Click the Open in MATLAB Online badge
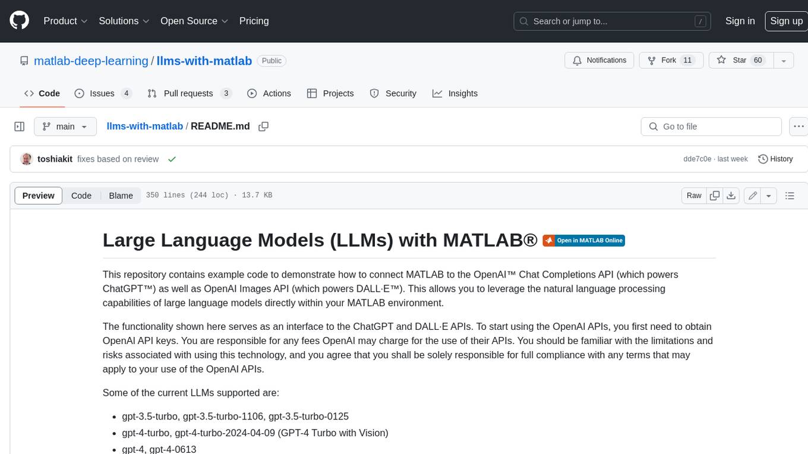The height and width of the screenshot is (454, 808). pos(583,241)
